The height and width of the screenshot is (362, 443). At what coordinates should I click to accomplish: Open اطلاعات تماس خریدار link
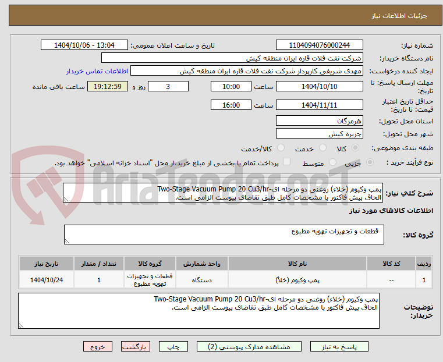pos(97,71)
